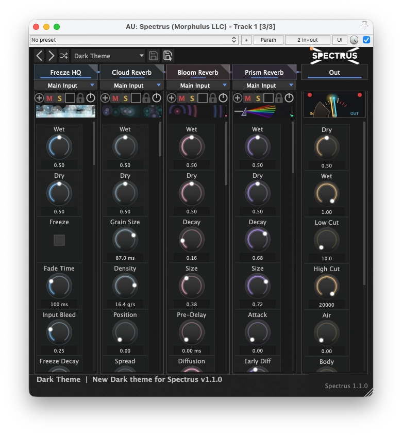This screenshot has height=435, width=402.
Task: Add a module after Prism Reverb
Action: pyautogui.click(x=238, y=98)
